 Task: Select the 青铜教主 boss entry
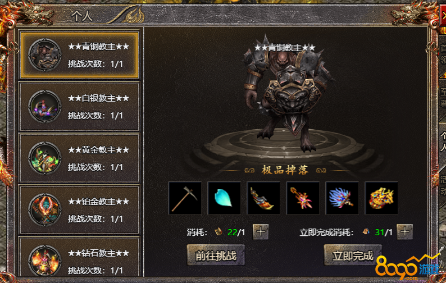(x=79, y=55)
